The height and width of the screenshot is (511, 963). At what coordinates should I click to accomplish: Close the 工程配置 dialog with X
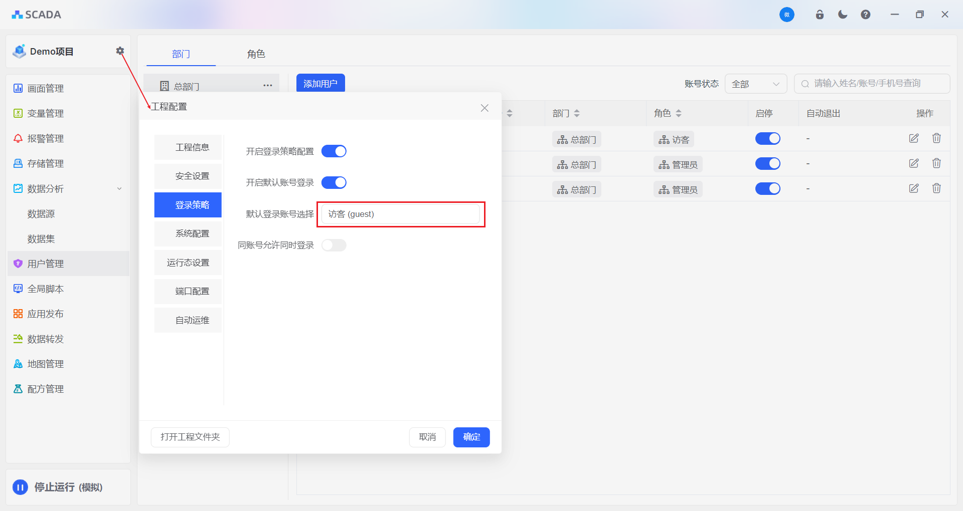point(485,108)
